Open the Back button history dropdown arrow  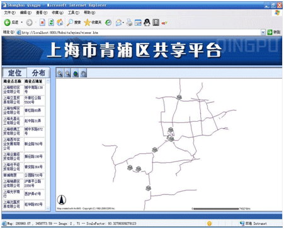pos(21,22)
